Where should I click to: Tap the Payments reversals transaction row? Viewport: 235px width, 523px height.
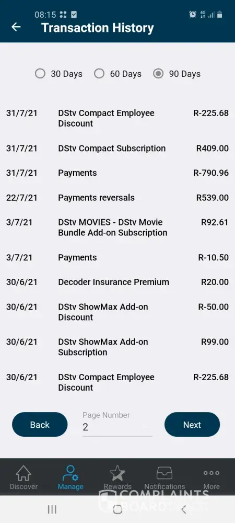[x=118, y=198]
